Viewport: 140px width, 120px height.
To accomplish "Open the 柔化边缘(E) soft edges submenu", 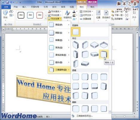I will pyautogui.click(x=59, y=55).
